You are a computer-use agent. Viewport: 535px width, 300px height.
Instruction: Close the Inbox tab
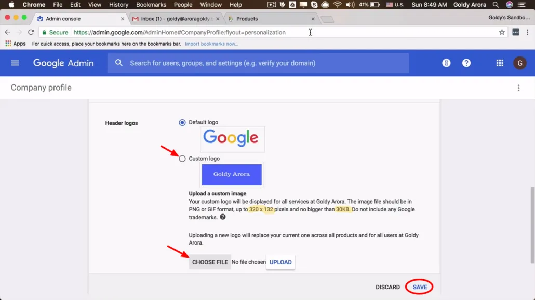click(x=218, y=19)
